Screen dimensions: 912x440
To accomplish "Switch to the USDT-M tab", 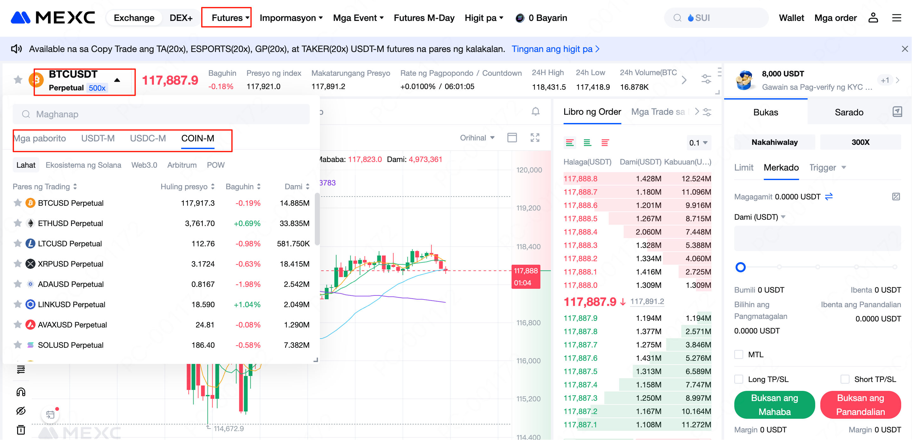I will tap(98, 138).
